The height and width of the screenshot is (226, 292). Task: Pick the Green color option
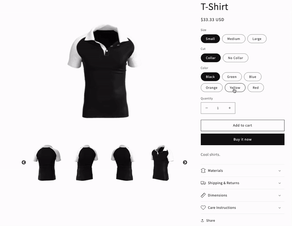click(x=232, y=77)
